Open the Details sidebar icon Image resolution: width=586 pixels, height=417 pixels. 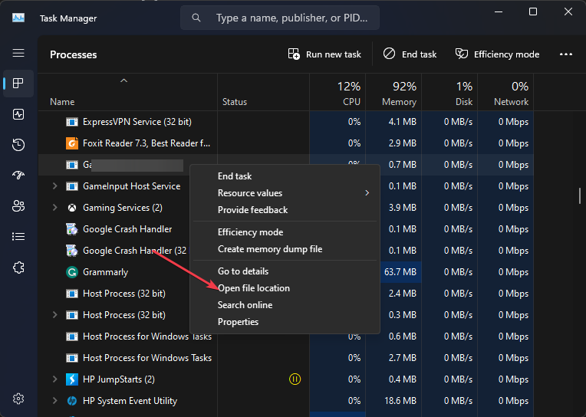point(18,237)
